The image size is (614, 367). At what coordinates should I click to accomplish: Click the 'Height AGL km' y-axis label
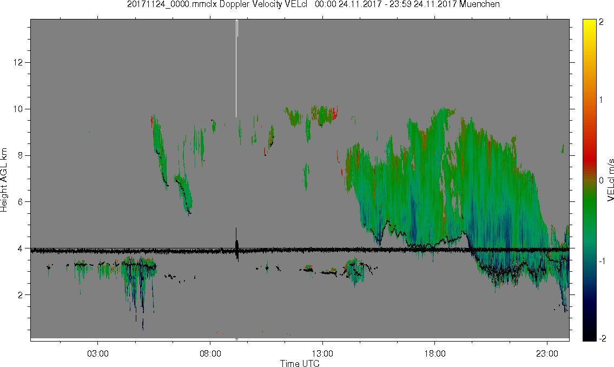coord(4,180)
